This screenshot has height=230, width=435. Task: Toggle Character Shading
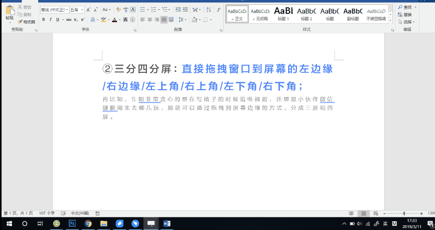[x=125, y=20]
